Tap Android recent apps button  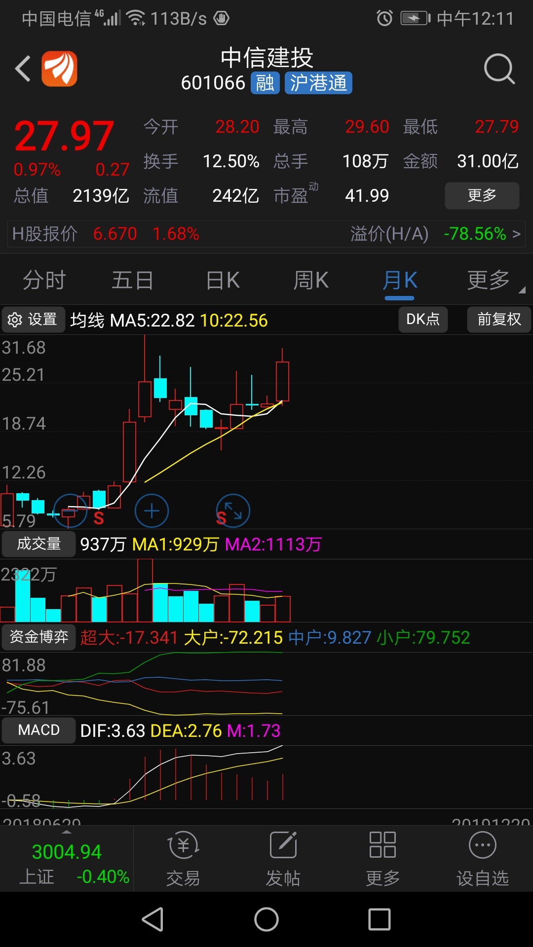pyautogui.click(x=380, y=919)
